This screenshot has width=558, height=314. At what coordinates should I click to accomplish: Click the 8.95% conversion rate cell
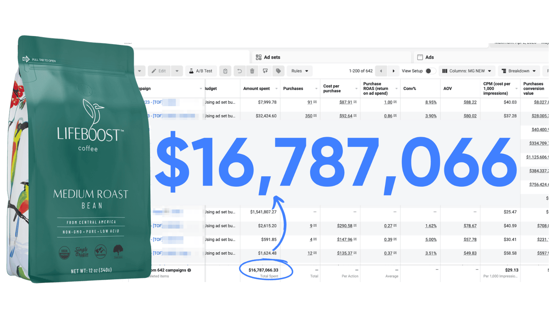tap(431, 102)
